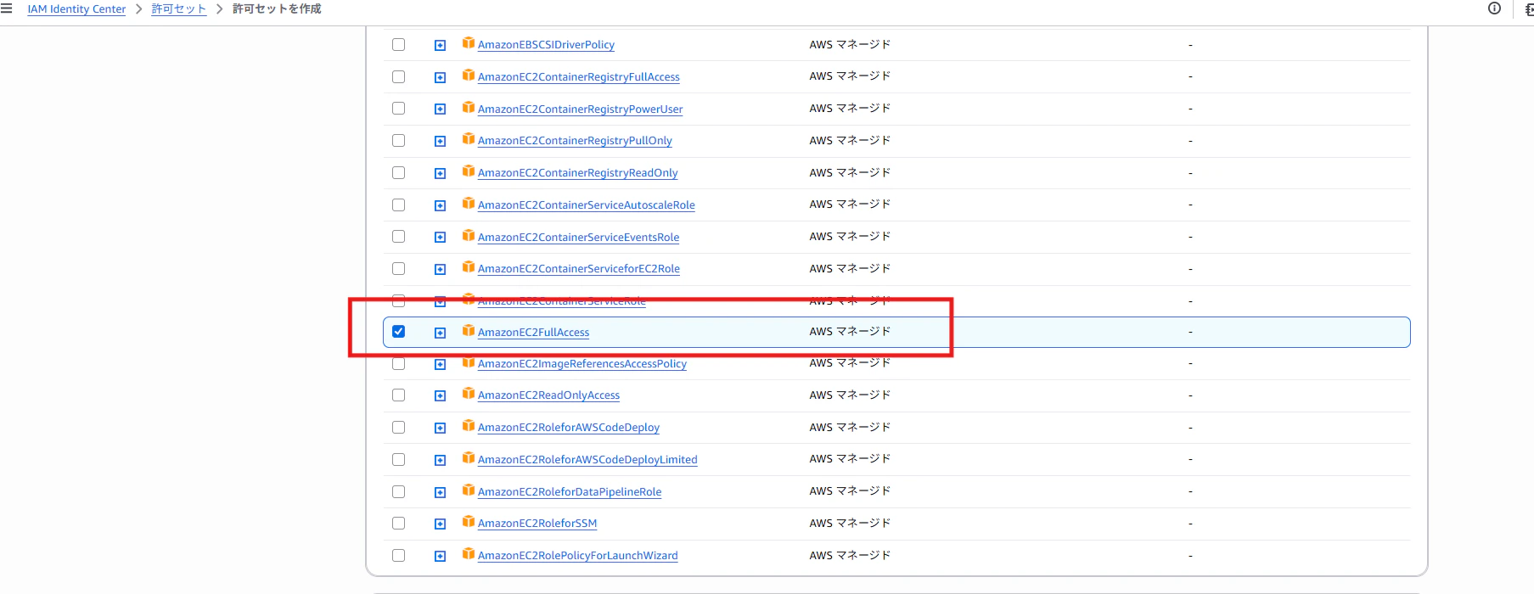1534x594 pixels.
Task: Click the policy cube icon beside AmazonEC2ContainerRegistryPowerUser
Action: [x=469, y=108]
